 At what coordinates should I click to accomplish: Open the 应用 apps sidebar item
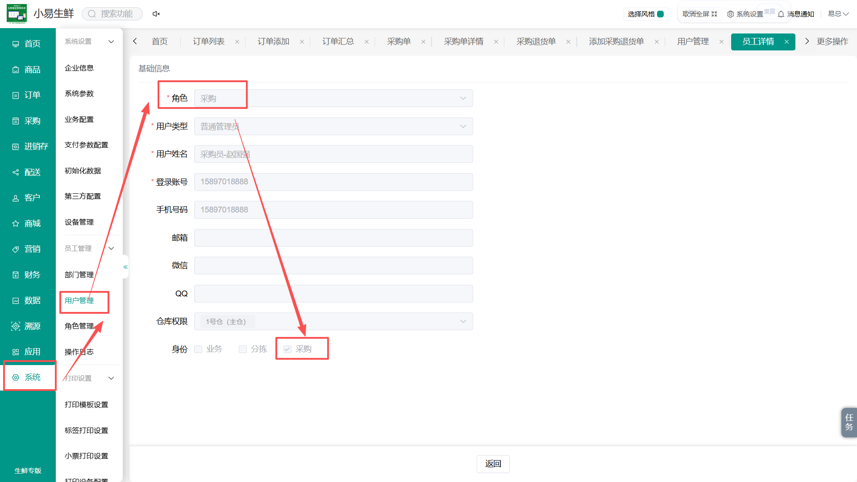click(28, 352)
